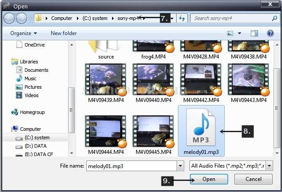Click the file list scroll up arrow
The height and width of the screenshot is (192, 282).
(x=277, y=45)
